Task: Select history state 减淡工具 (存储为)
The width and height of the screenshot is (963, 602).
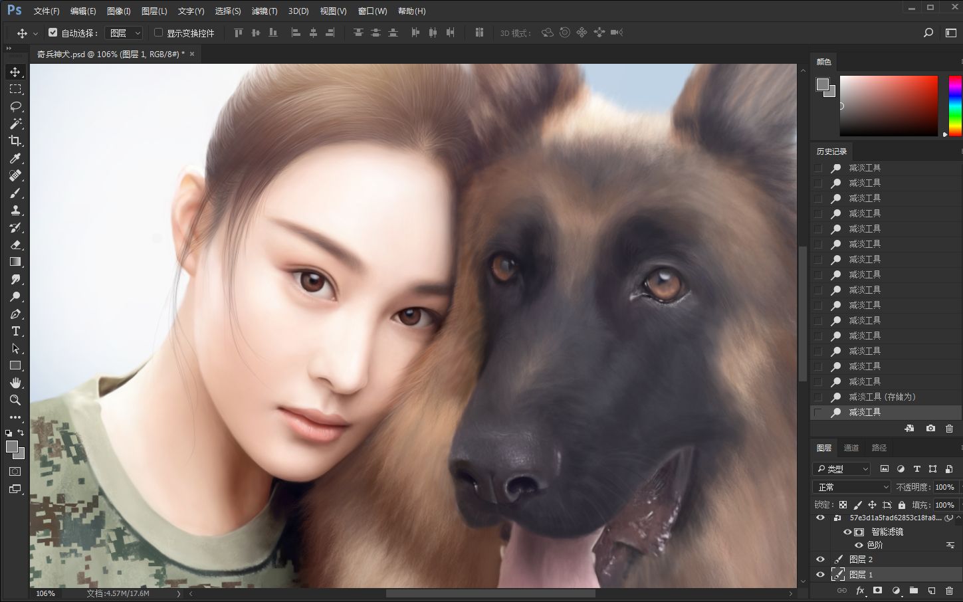Action: tap(886, 397)
